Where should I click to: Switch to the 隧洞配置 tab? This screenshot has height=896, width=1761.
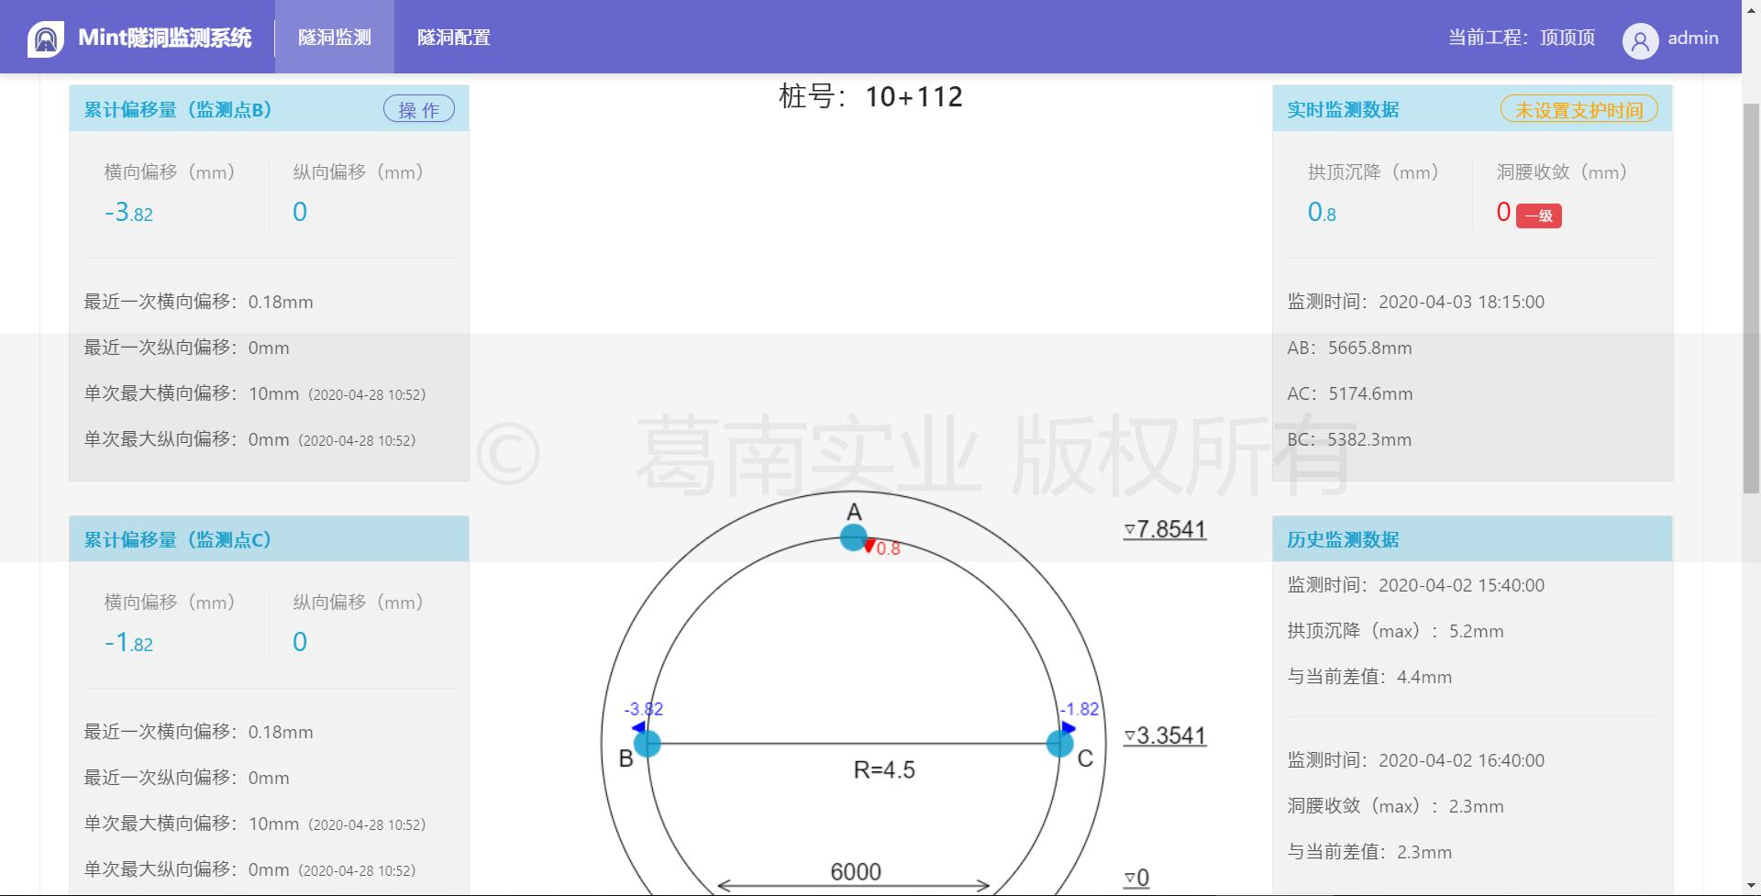pyautogui.click(x=454, y=37)
